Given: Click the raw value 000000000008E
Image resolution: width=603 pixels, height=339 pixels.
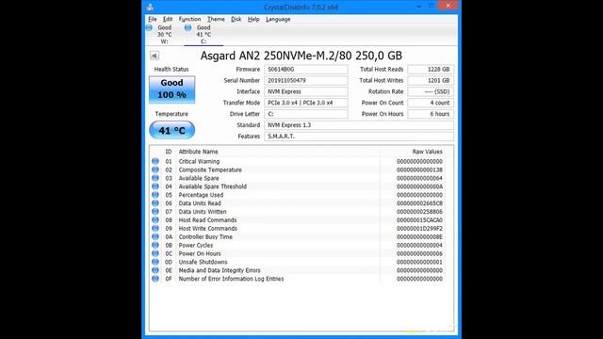Looking at the screenshot, I should [x=419, y=236].
